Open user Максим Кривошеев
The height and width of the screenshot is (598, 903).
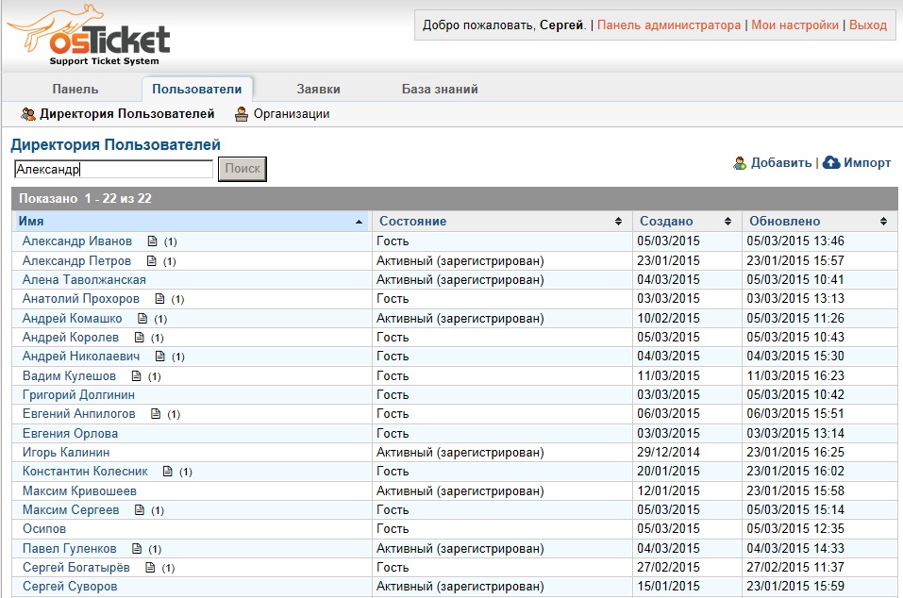(x=79, y=491)
